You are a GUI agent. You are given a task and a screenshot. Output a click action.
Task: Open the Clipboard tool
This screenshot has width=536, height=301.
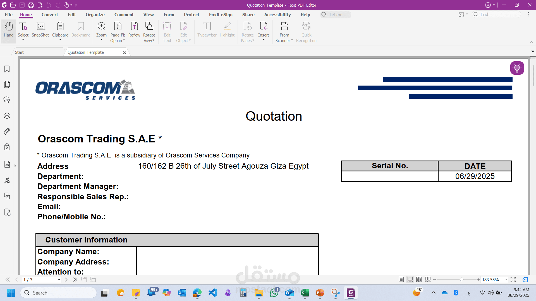coord(60,26)
